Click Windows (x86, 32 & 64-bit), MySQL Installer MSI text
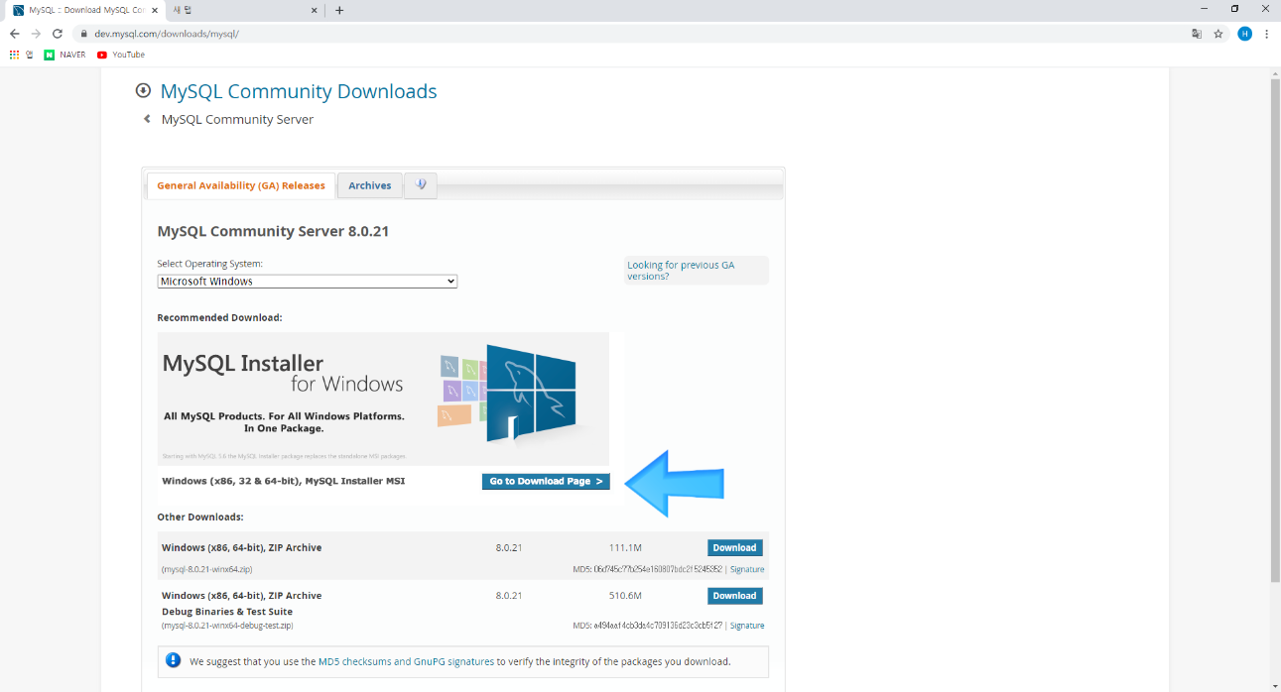The height and width of the screenshot is (692, 1281). [x=284, y=481]
